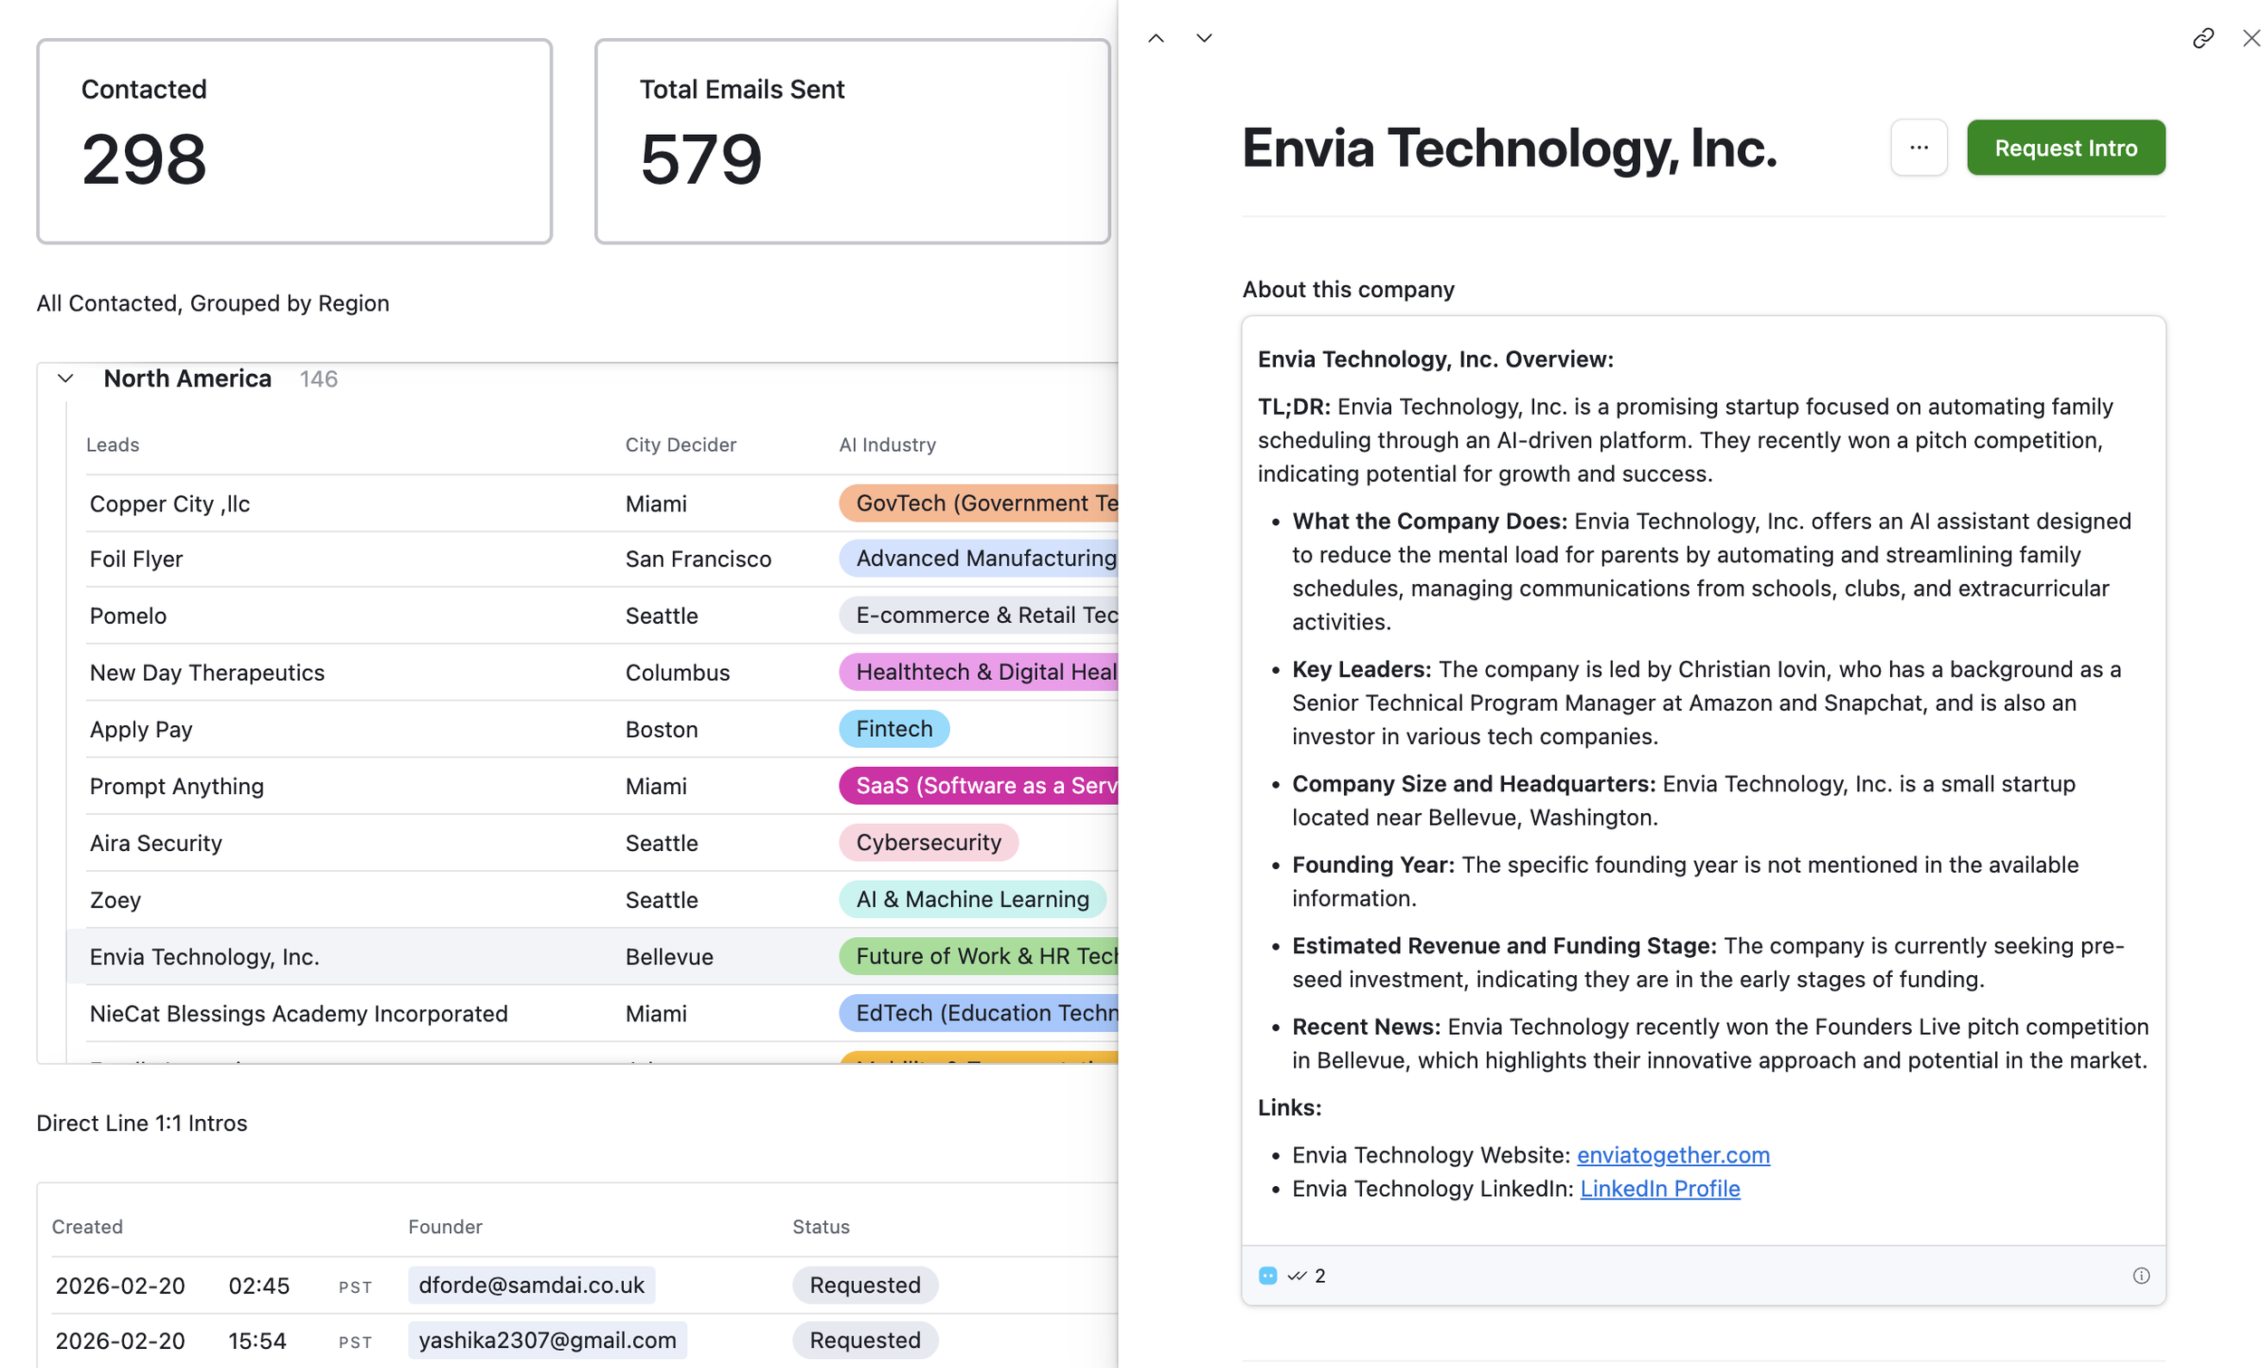Viewport: 2264px width, 1368px height.
Task: Click the Advanced Manufacturing industry tag
Action: pos(979,559)
